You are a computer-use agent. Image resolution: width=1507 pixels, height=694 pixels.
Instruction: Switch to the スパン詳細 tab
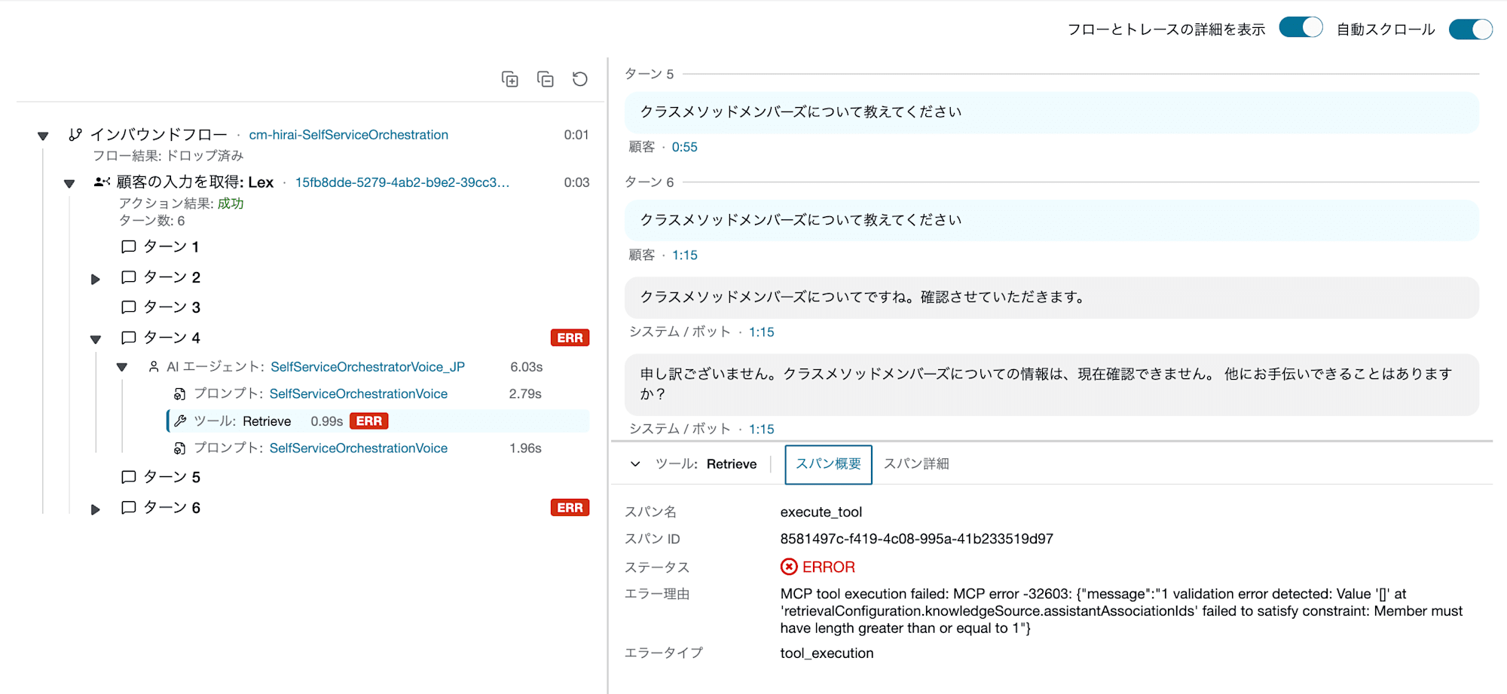click(x=916, y=464)
